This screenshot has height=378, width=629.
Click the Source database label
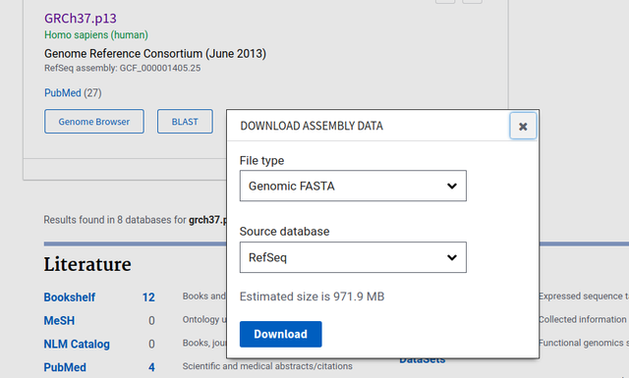coord(284,232)
